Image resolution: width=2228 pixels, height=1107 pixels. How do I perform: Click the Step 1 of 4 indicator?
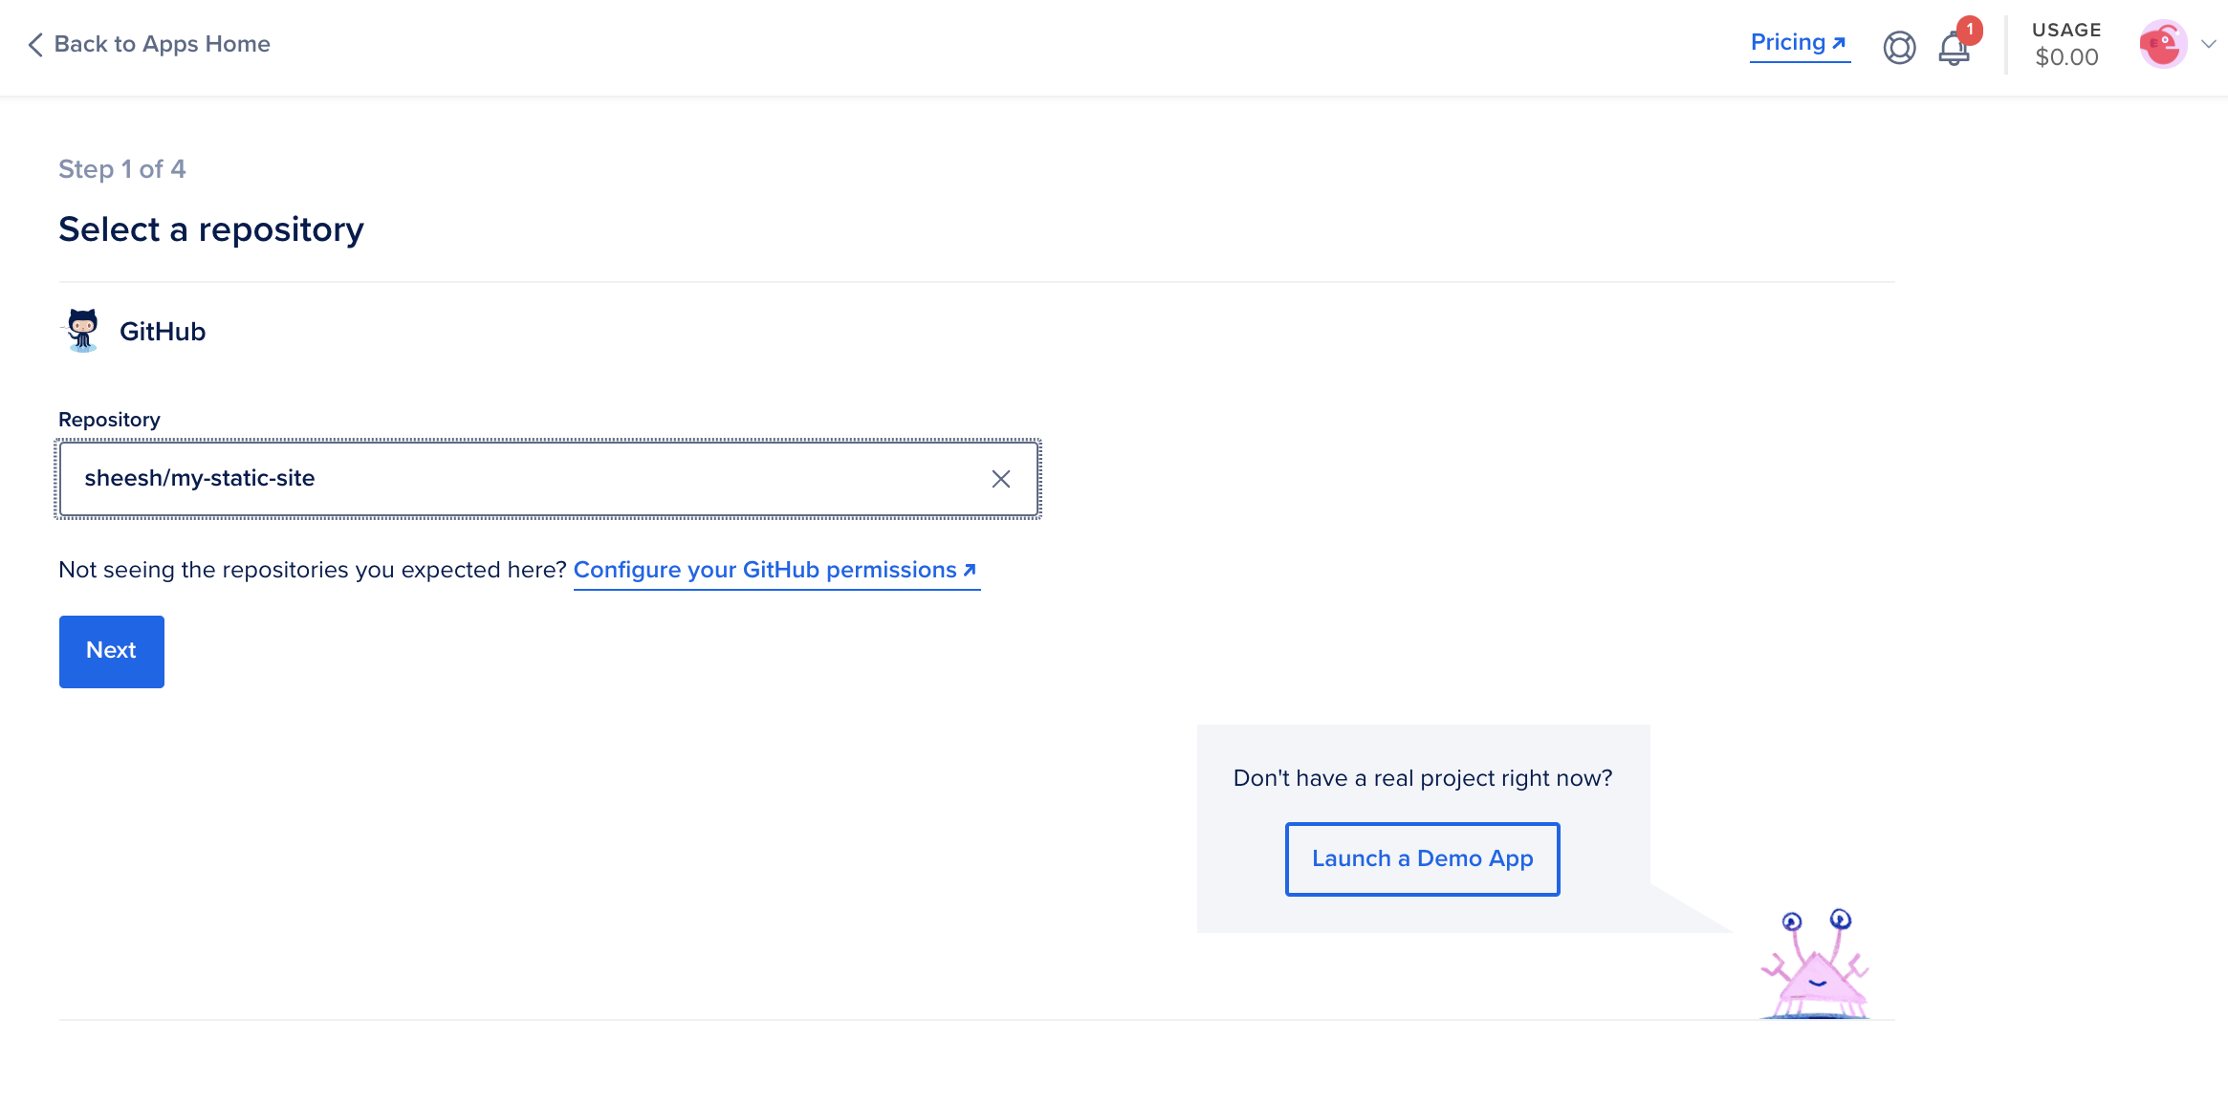tap(121, 169)
